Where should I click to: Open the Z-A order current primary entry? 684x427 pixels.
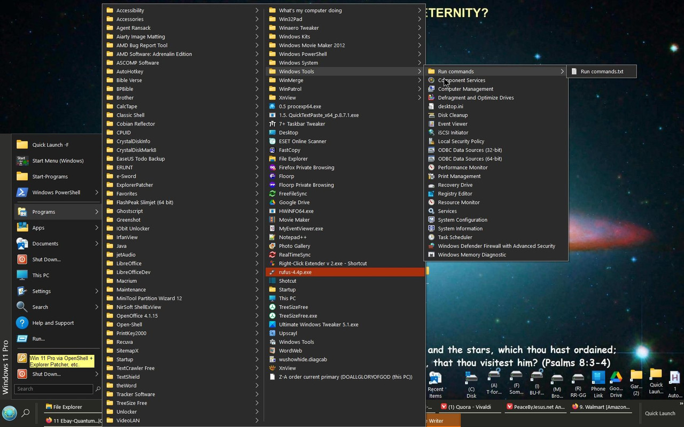(345, 377)
